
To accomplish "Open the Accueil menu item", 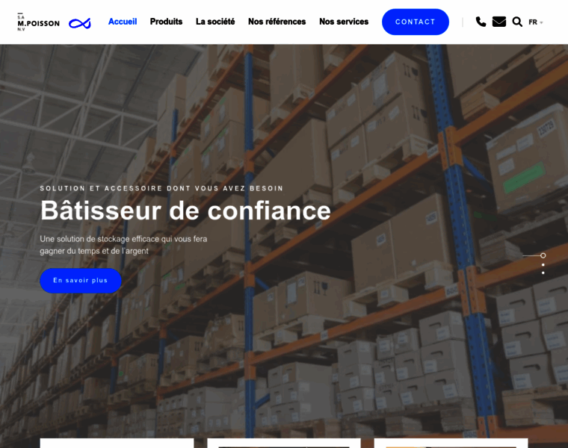I will tap(123, 22).
